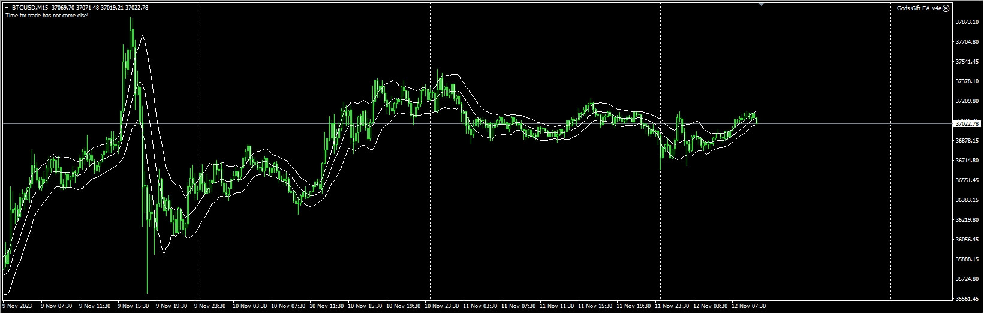The width and height of the screenshot is (984, 314).
Task: Click the 37378.10 price axis label
Action: click(967, 81)
